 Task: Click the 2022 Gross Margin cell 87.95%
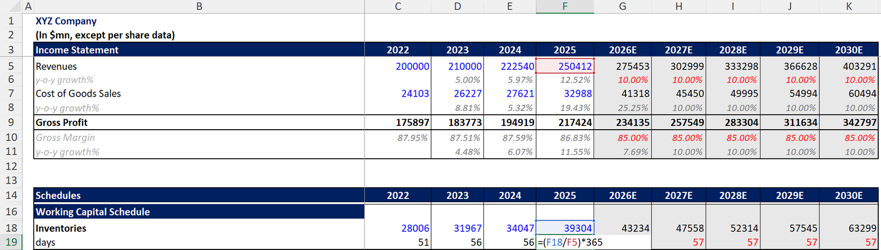(x=398, y=138)
